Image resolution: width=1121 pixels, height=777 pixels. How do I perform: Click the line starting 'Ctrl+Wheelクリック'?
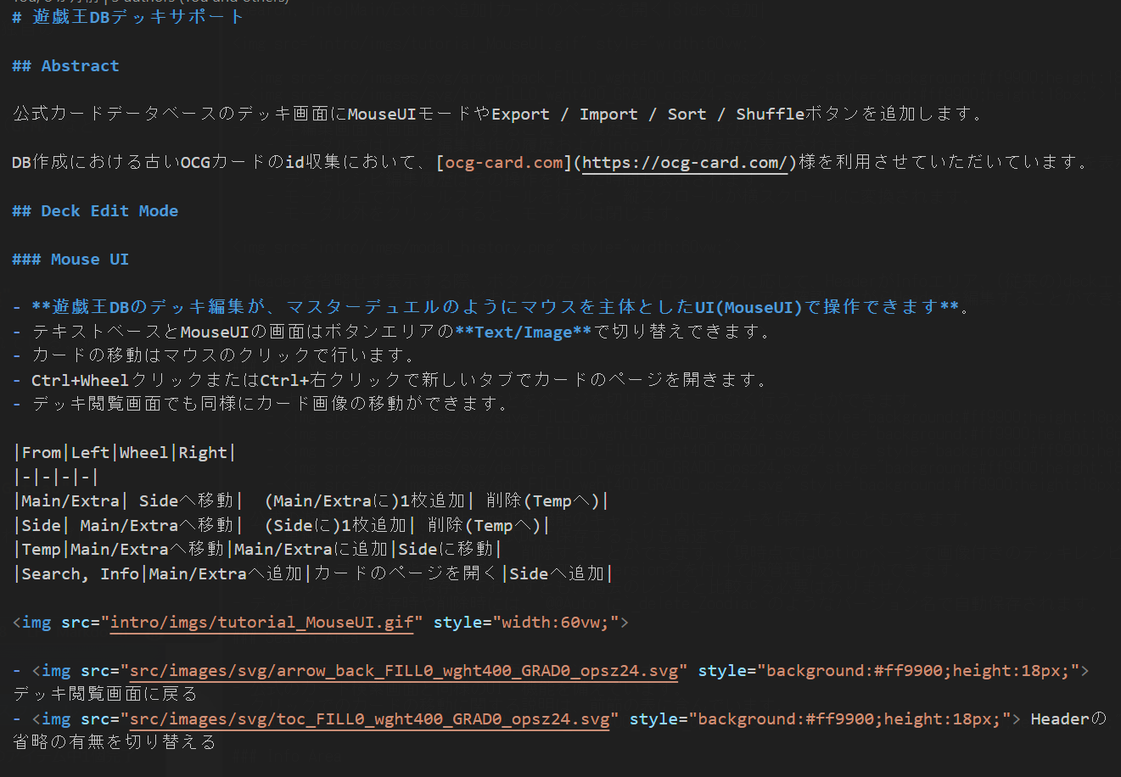(x=399, y=380)
